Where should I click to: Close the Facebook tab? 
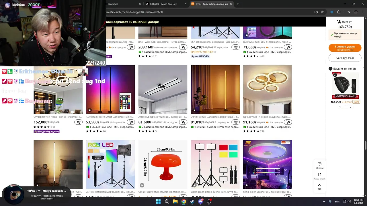point(140,4)
